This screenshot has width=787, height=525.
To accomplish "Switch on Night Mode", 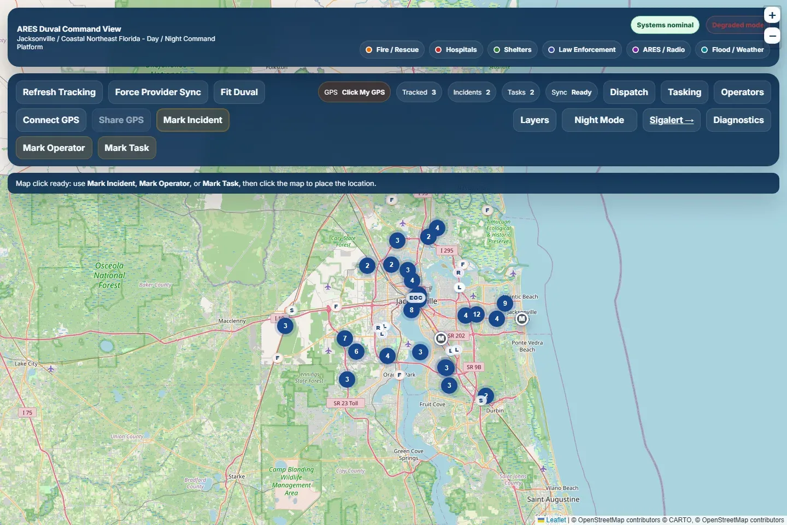I will [x=600, y=120].
